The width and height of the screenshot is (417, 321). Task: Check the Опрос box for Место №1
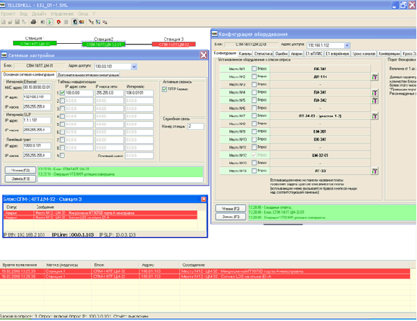tap(254, 69)
